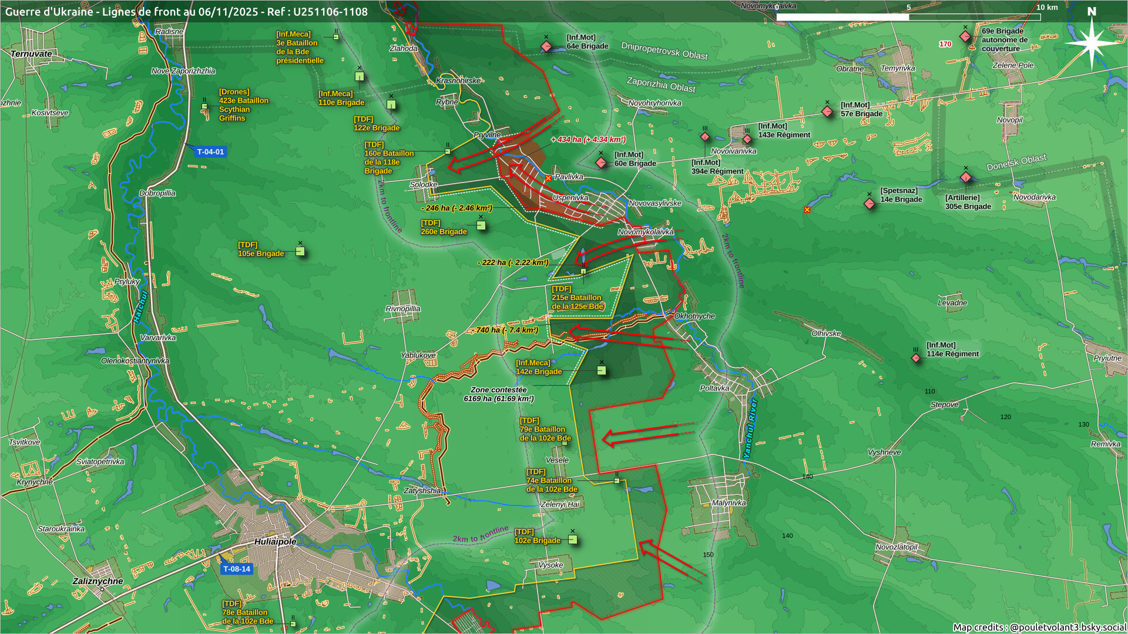The height and width of the screenshot is (634, 1128).
Task: Click the 10 km scale bar
Action: [x=908, y=16]
